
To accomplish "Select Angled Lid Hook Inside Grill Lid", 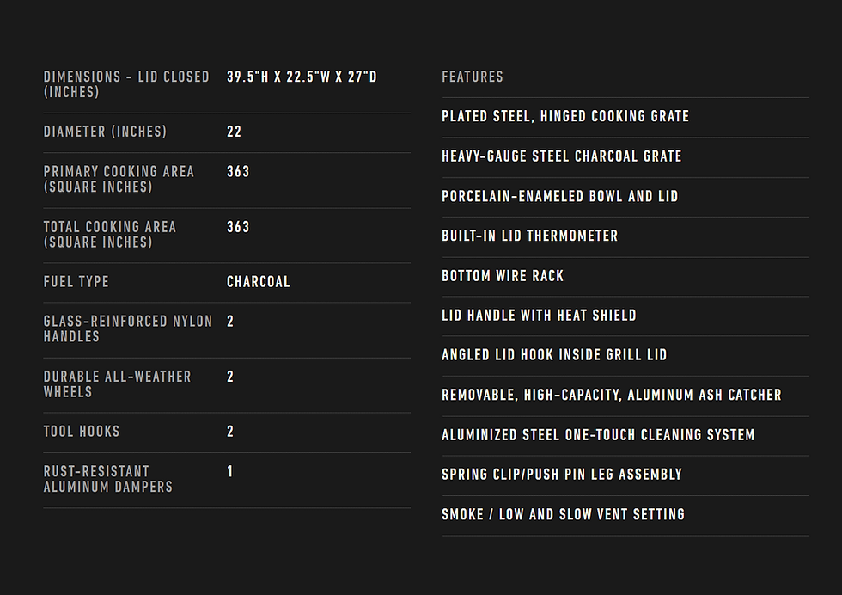I will click(554, 355).
